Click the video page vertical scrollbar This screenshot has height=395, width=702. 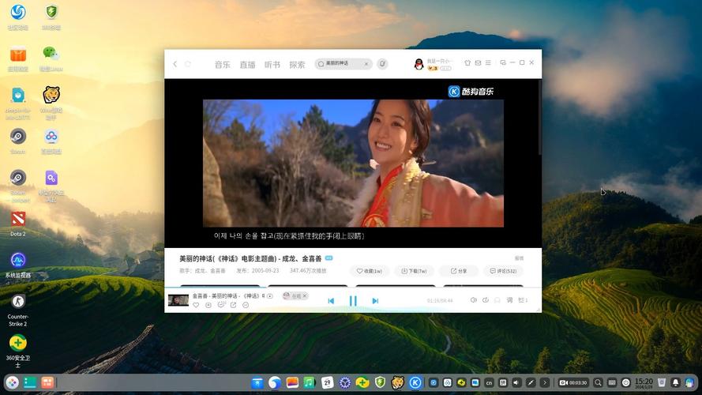(540, 118)
